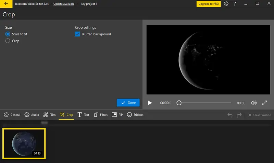Click the My project 1 title
This screenshot has height=163, width=274.
point(89,4)
